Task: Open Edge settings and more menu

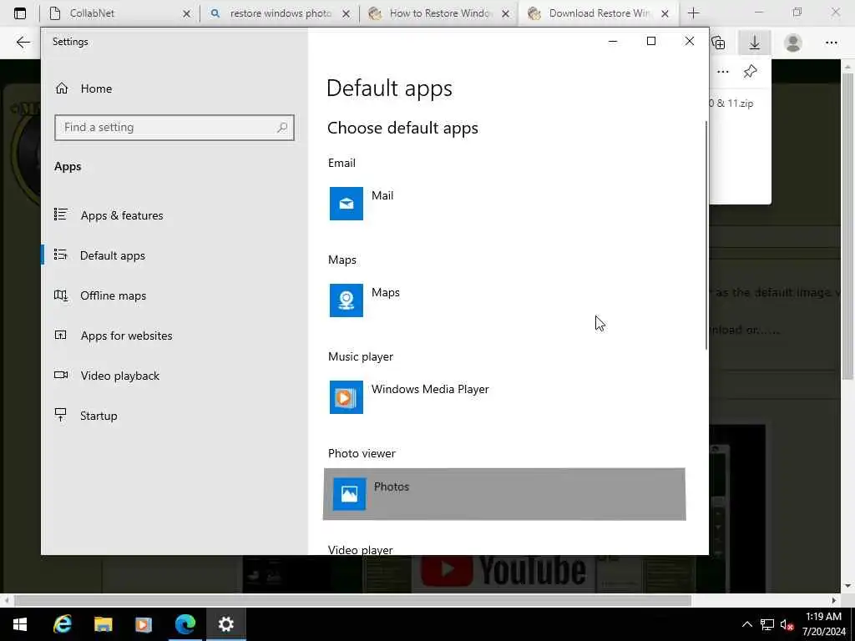Action: (x=831, y=43)
